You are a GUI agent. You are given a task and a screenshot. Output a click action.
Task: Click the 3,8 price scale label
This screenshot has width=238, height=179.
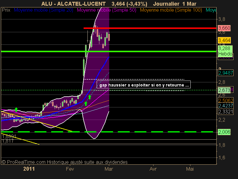point(222,19)
